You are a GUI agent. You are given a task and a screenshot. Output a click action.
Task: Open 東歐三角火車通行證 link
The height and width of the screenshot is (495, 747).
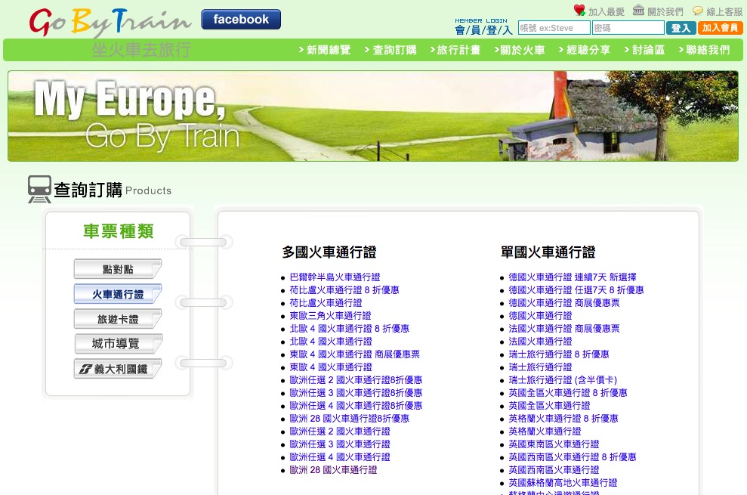pos(330,316)
